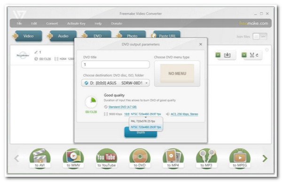Select NTSC 720x480 29.97 fps popup option

(146, 127)
